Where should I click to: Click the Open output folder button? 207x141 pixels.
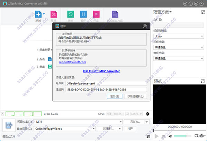point(130,129)
